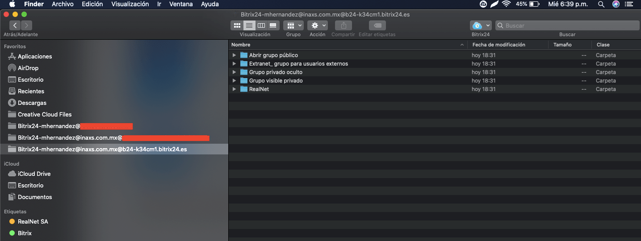Image resolution: width=641 pixels, height=241 pixels.
Task: Open Documentos in the sidebar
Action: coord(35,197)
